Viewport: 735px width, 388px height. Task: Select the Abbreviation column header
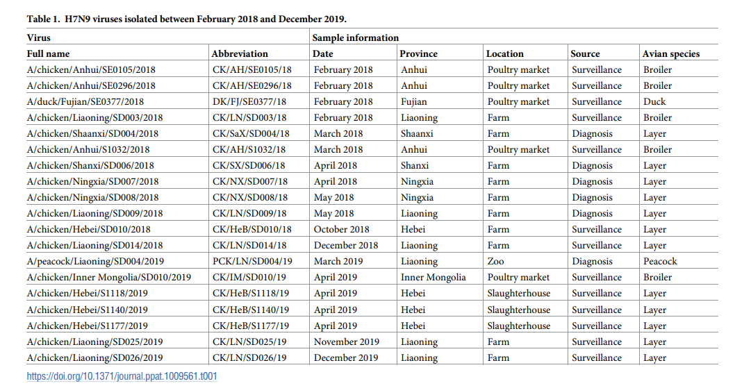click(240, 53)
